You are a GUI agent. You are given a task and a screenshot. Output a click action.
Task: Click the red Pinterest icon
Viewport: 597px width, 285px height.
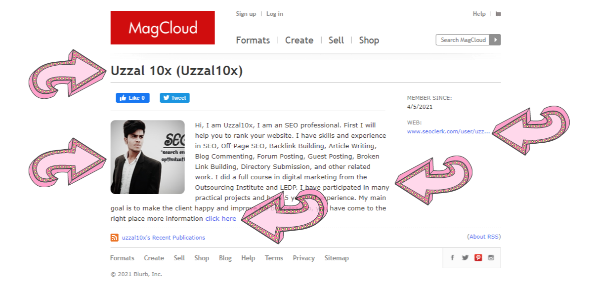[x=478, y=257]
